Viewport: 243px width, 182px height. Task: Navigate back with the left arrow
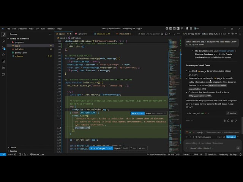click(170, 34)
